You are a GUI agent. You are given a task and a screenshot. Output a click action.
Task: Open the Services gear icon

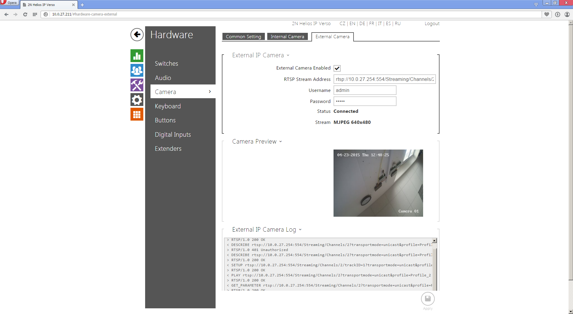137,100
